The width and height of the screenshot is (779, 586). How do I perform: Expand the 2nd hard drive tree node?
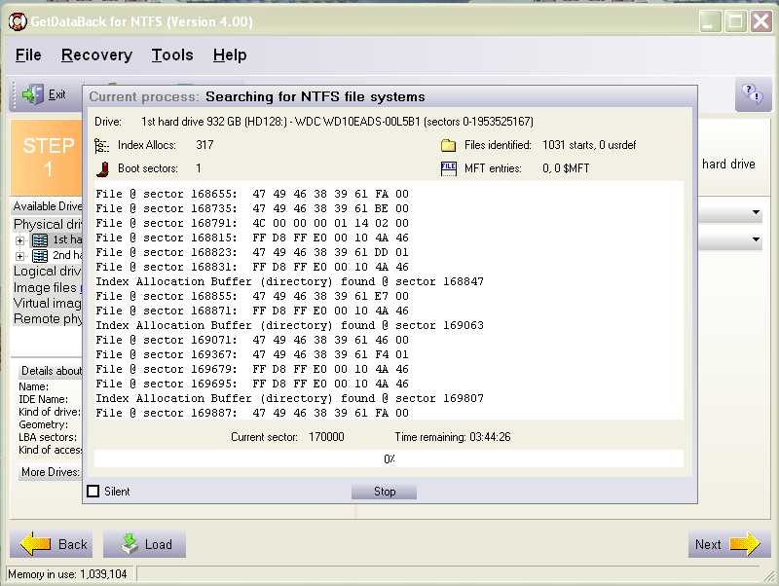click(19, 256)
